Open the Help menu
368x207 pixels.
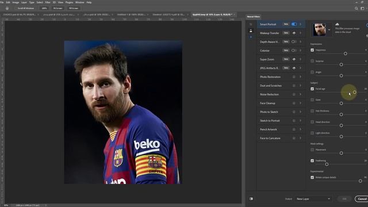coord(89,2)
